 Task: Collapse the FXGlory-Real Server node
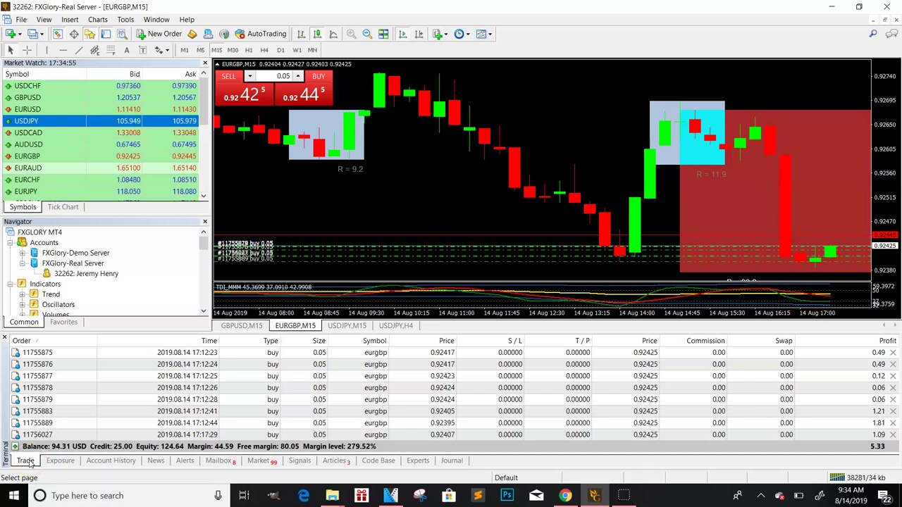coord(23,263)
